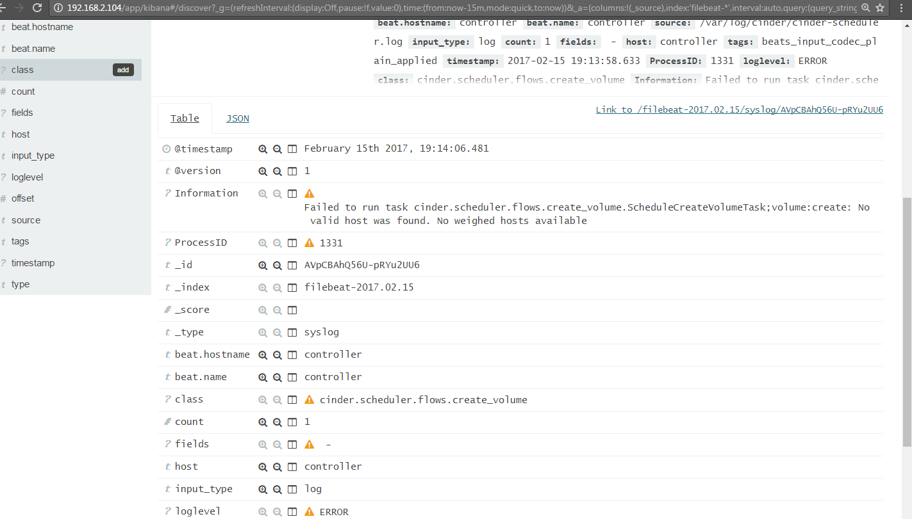Add the class field as column
912x519 pixels.
pyautogui.click(x=123, y=70)
